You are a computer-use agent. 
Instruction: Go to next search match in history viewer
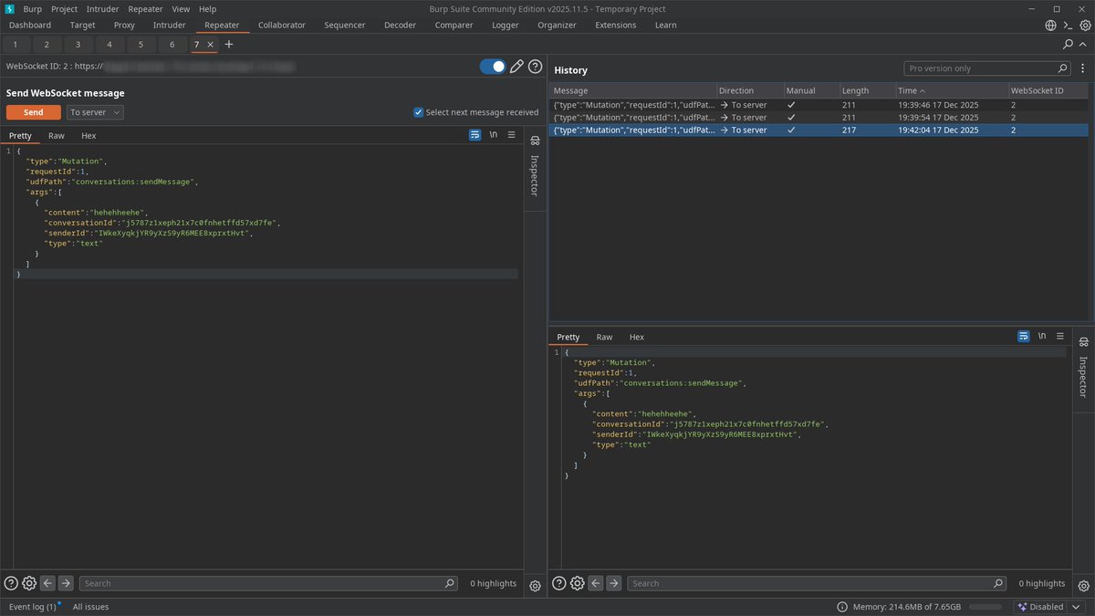coord(613,583)
